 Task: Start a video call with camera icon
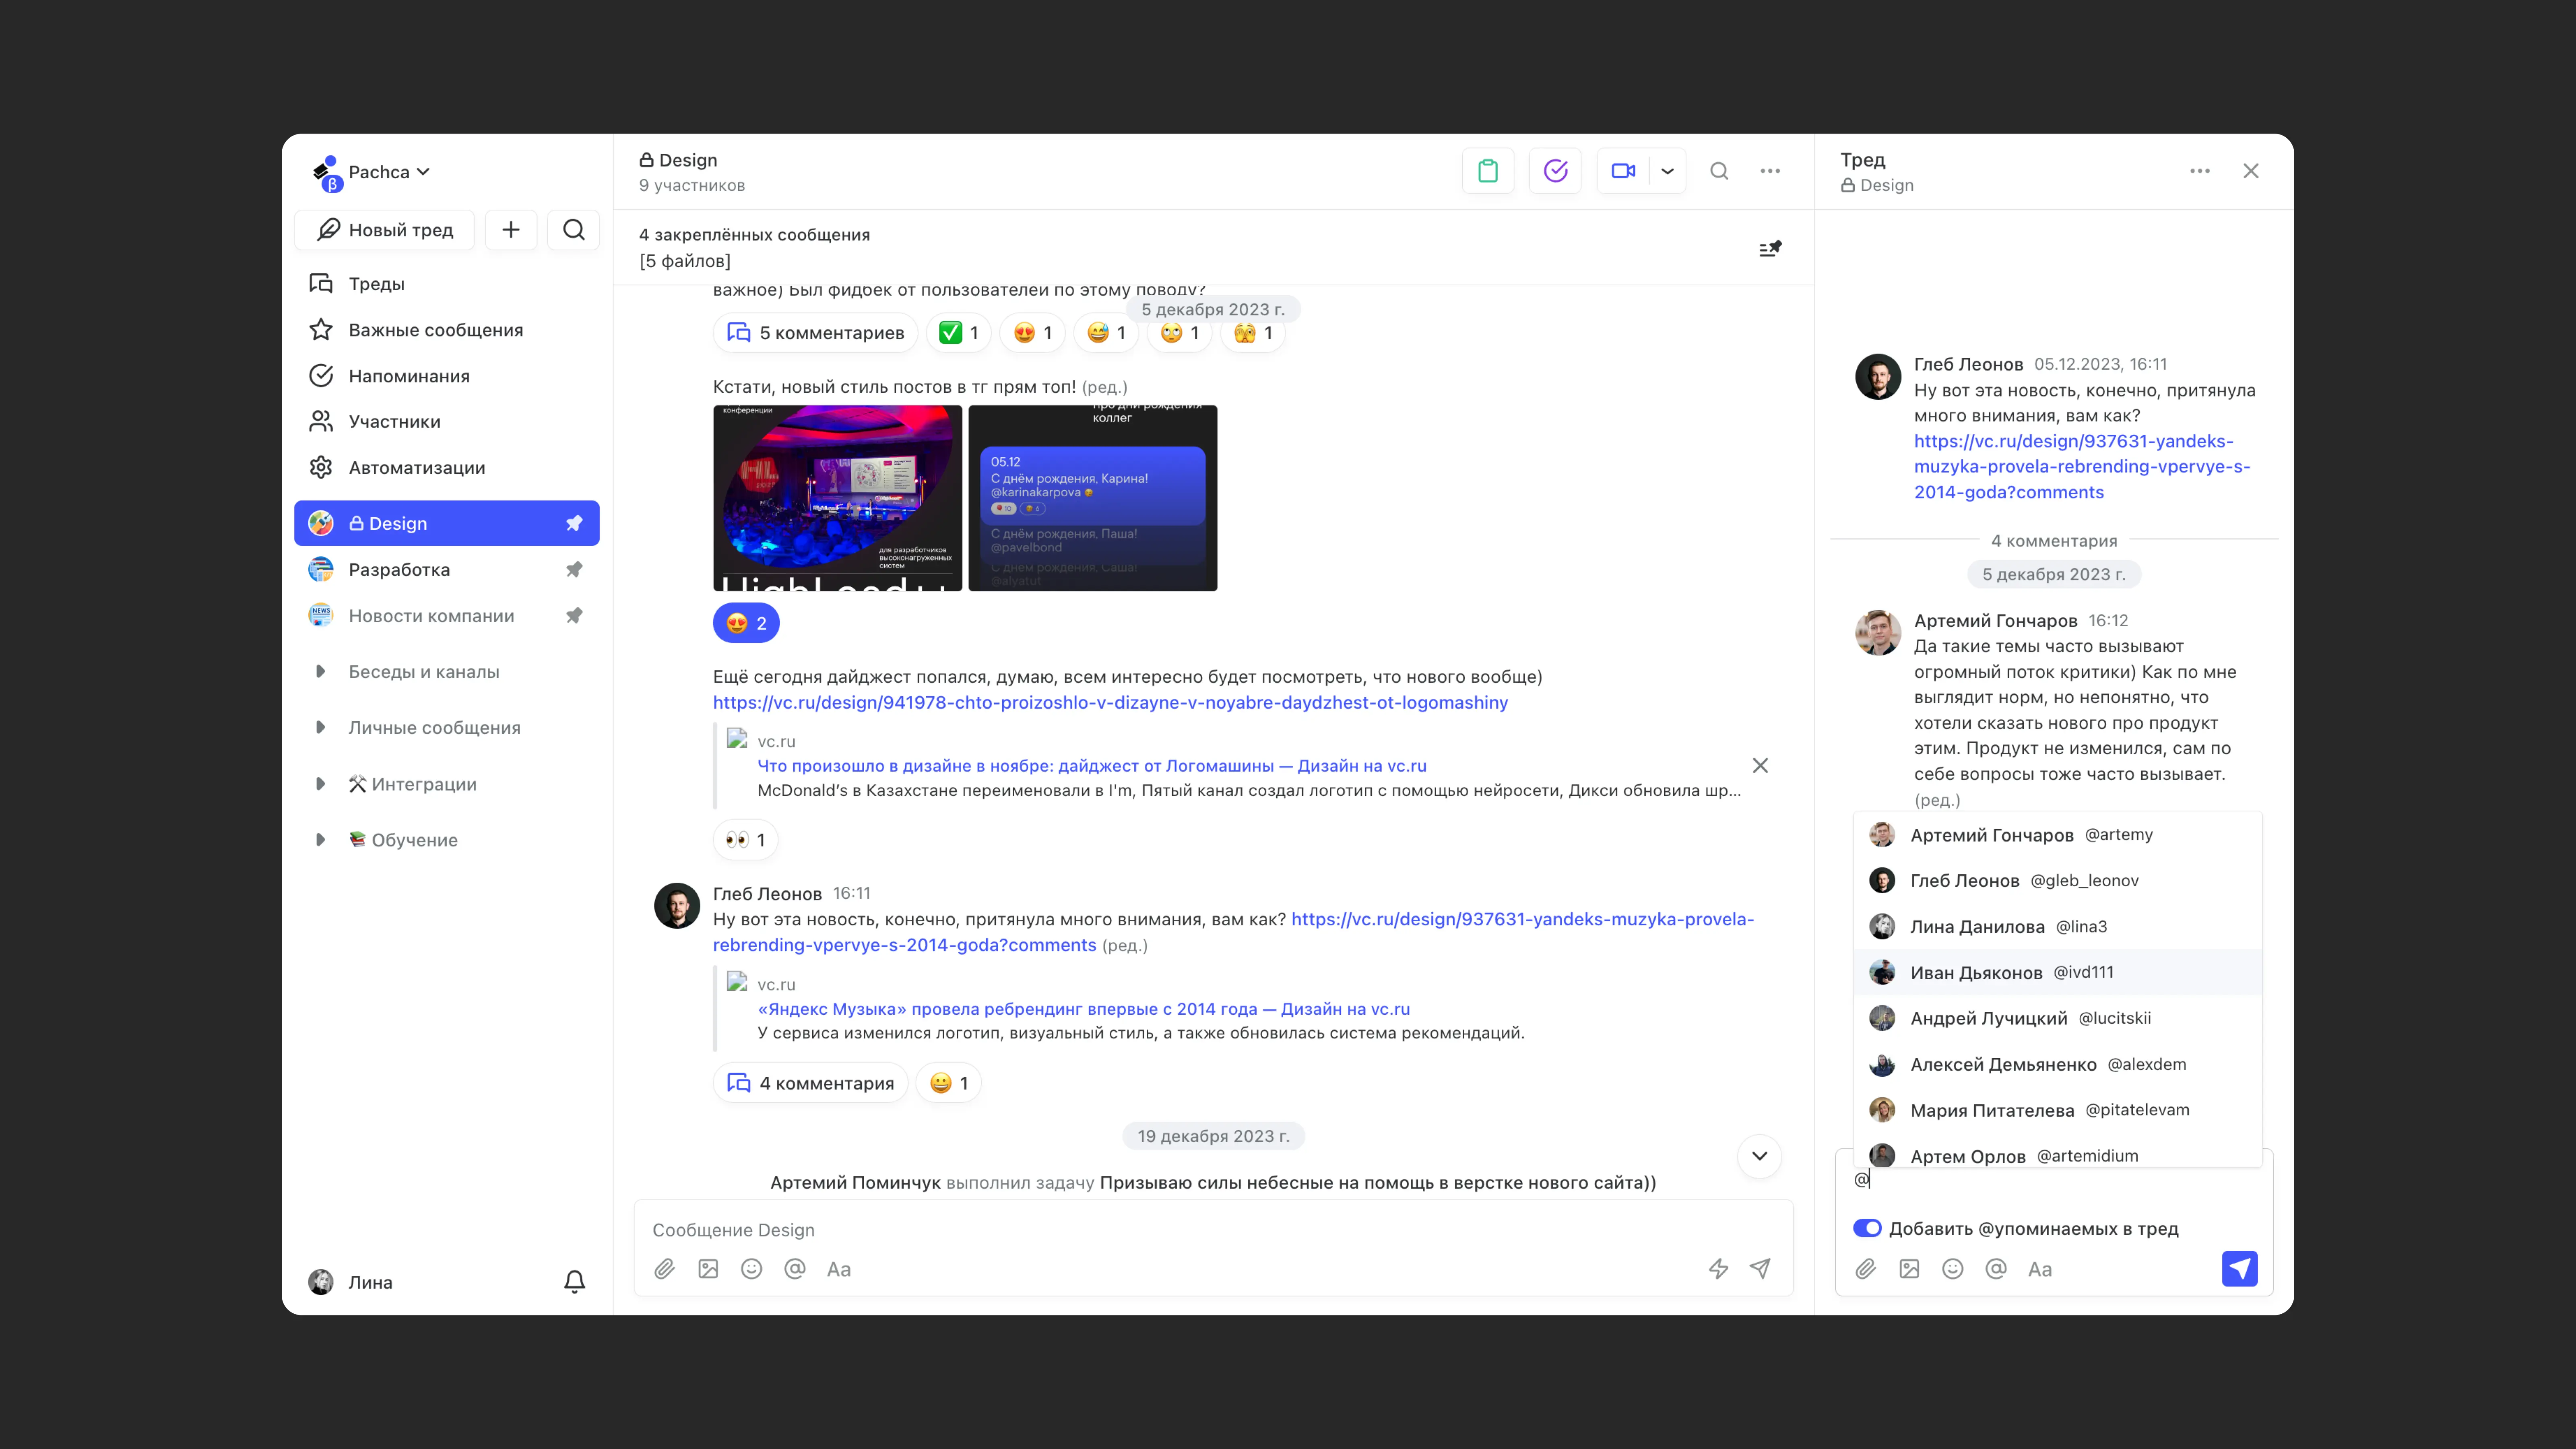click(1623, 171)
